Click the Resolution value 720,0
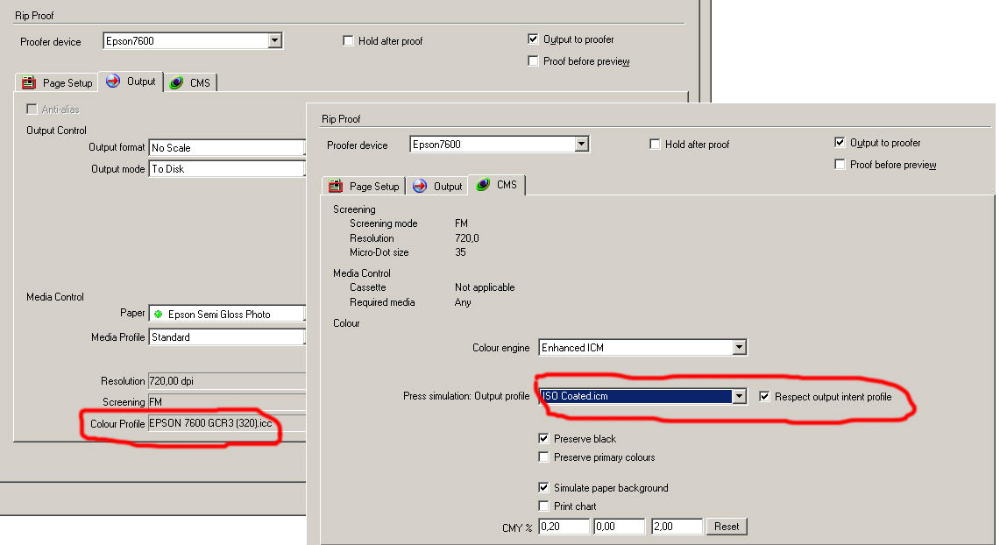This screenshot has height=545, width=1000. tap(467, 237)
